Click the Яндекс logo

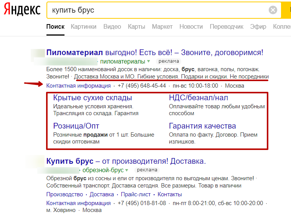tap(22, 9)
